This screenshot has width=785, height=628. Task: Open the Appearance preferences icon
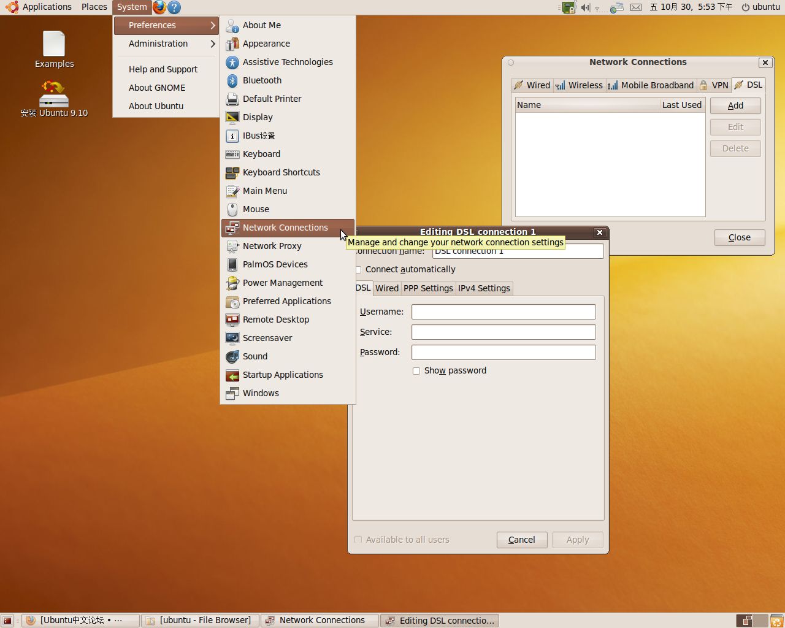[x=232, y=44]
